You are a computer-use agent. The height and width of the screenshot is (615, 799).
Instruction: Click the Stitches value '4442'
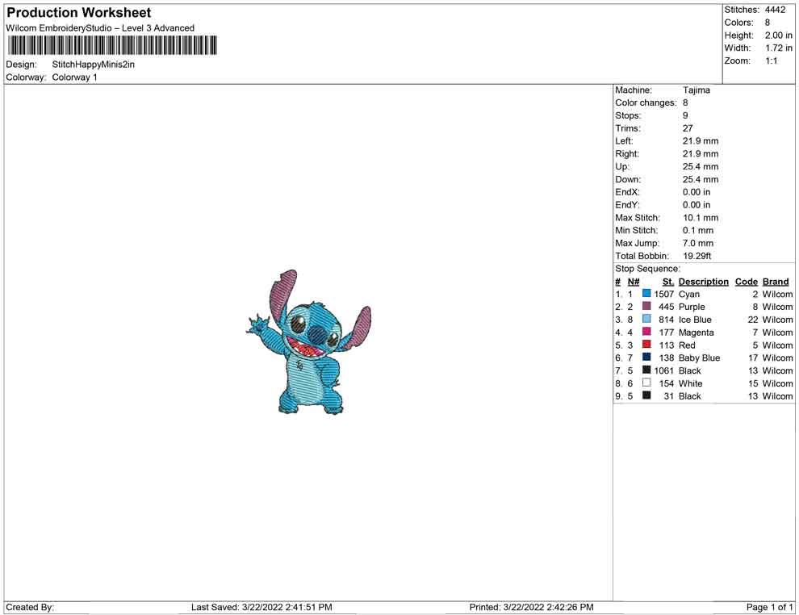775,10
